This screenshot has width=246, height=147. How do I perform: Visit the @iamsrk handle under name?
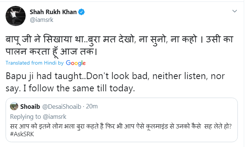42,20
